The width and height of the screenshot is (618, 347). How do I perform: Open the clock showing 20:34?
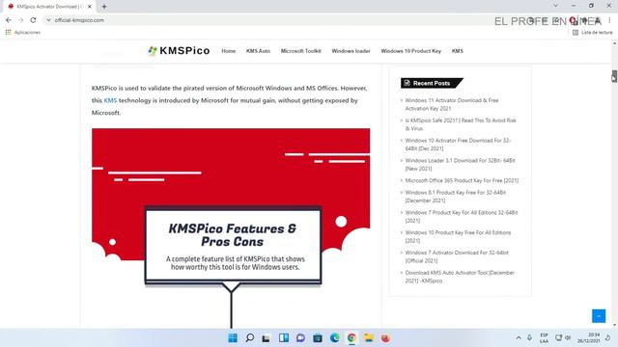pyautogui.click(x=589, y=338)
